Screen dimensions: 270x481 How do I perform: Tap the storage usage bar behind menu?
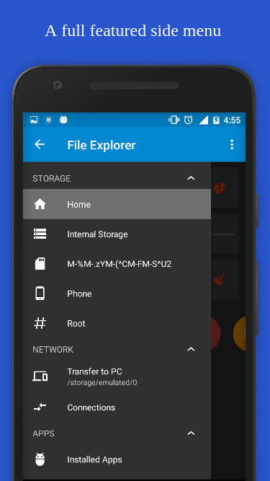click(225, 234)
